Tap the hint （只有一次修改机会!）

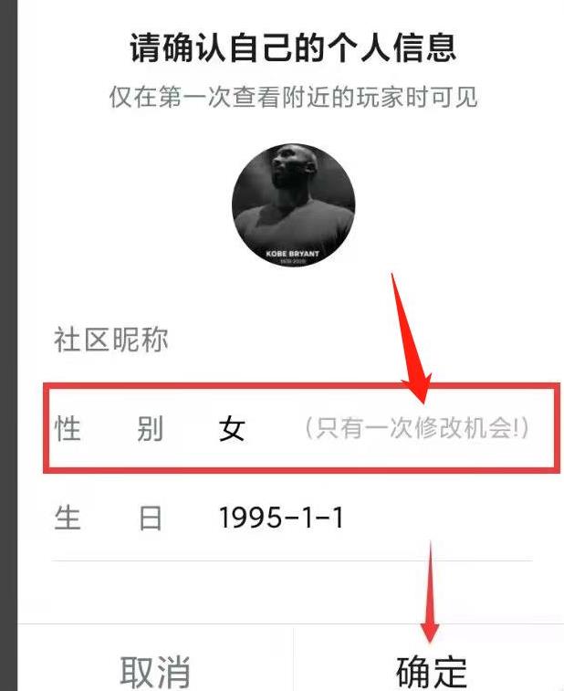point(416,428)
